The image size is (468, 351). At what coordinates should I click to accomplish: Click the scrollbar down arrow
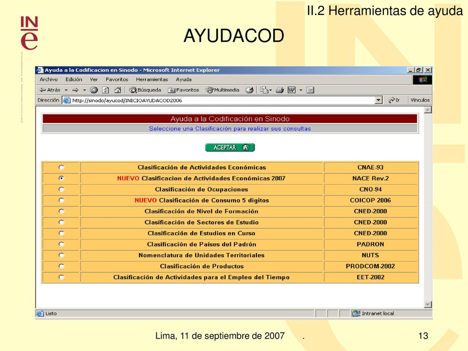428,304
